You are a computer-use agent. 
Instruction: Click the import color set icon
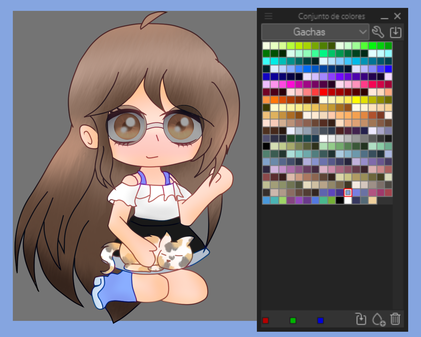coord(395,32)
